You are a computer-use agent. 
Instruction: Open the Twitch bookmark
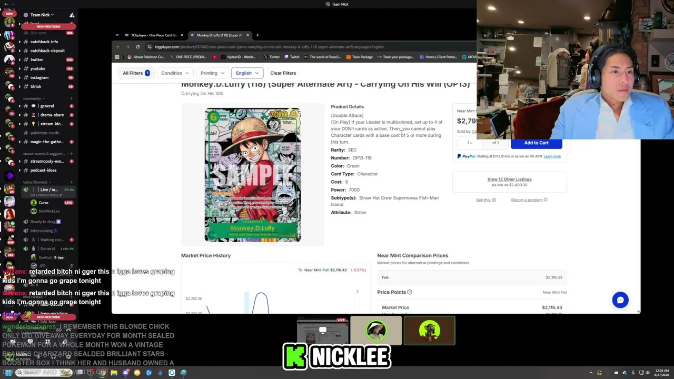click(292, 57)
